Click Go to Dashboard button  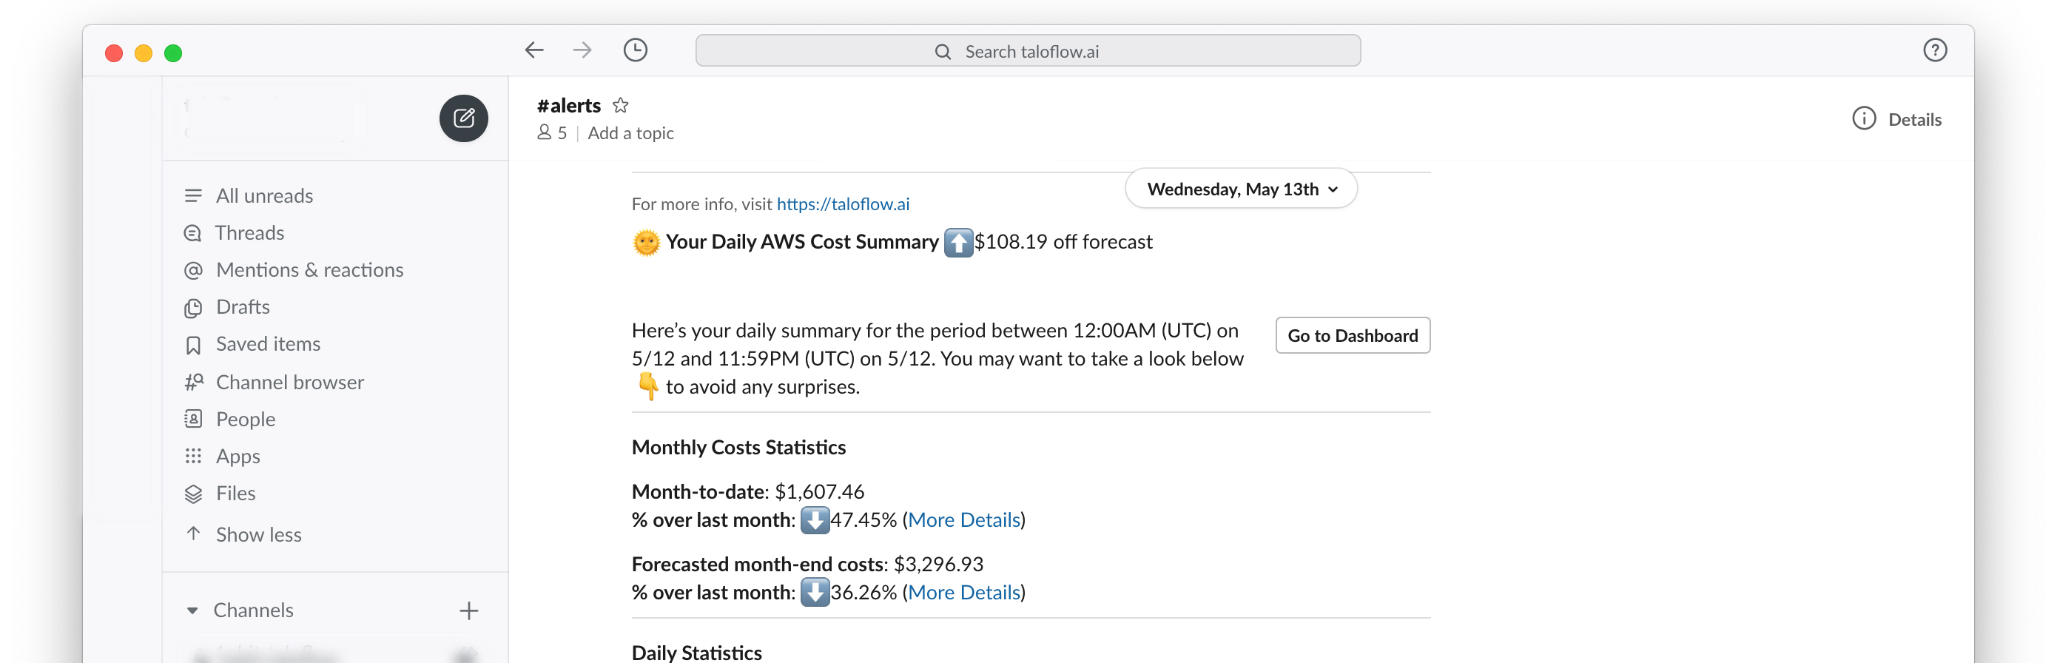click(1352, 335)
